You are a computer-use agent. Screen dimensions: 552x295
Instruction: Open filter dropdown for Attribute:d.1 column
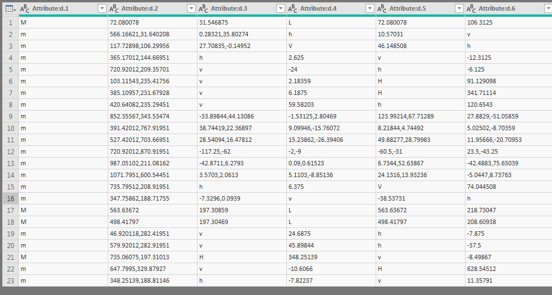point(102,9)
